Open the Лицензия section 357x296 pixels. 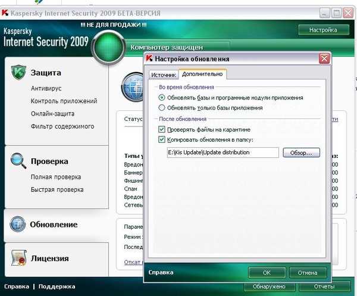tap(49, 258)
